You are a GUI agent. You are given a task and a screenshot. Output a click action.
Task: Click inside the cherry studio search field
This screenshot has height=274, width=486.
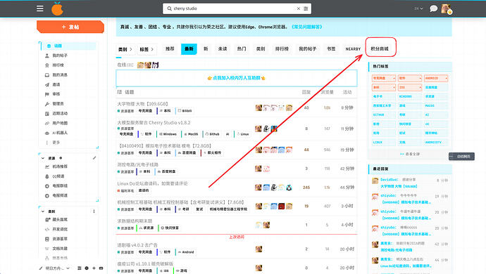coord(232,8)
